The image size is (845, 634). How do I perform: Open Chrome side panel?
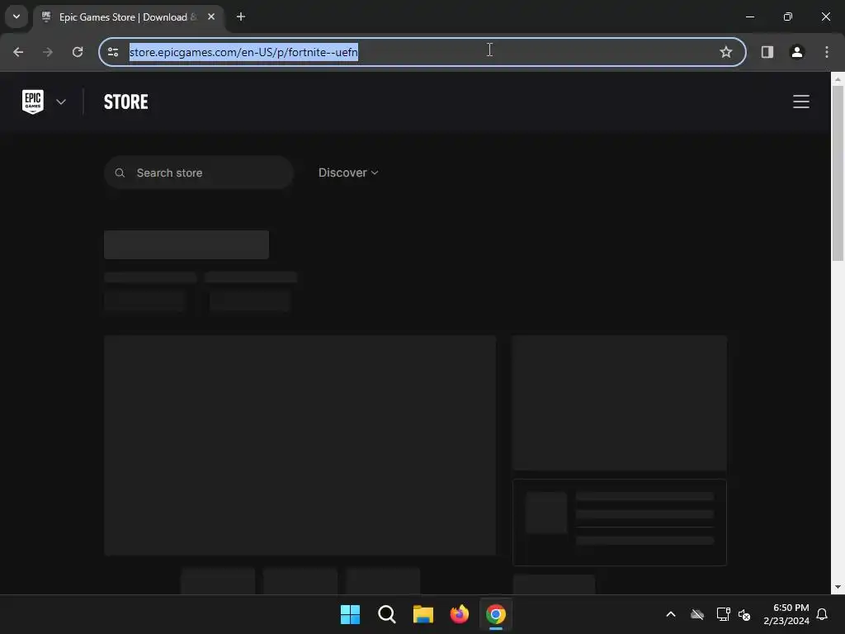(x=767, y=52)
